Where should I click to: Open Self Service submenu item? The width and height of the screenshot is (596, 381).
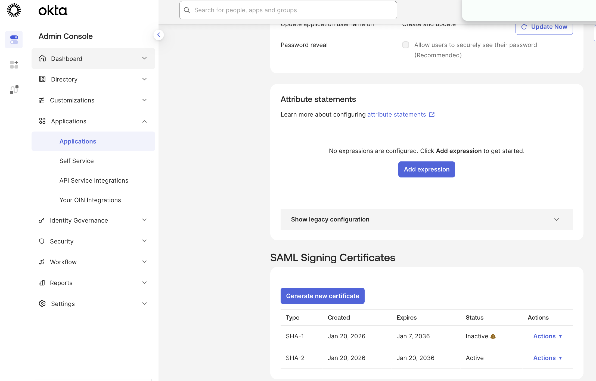pos(93,161)
